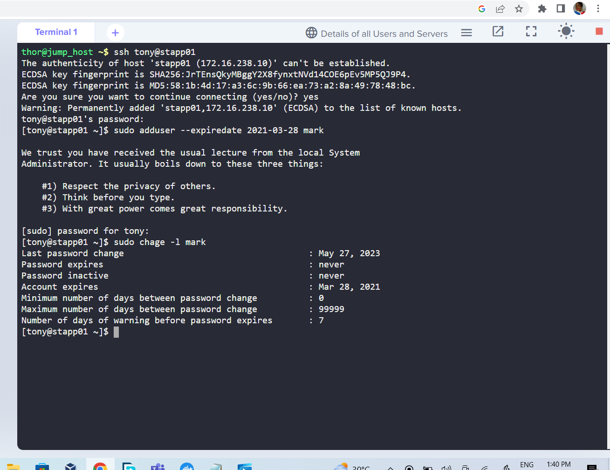The height and width of the screenshot is (470, 610).
Task: Click the Google icon in the browser toolbar
Action: click(481, 8)
